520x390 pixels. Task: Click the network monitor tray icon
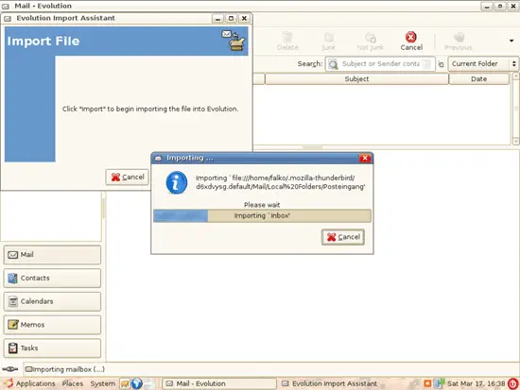[439, 383]
